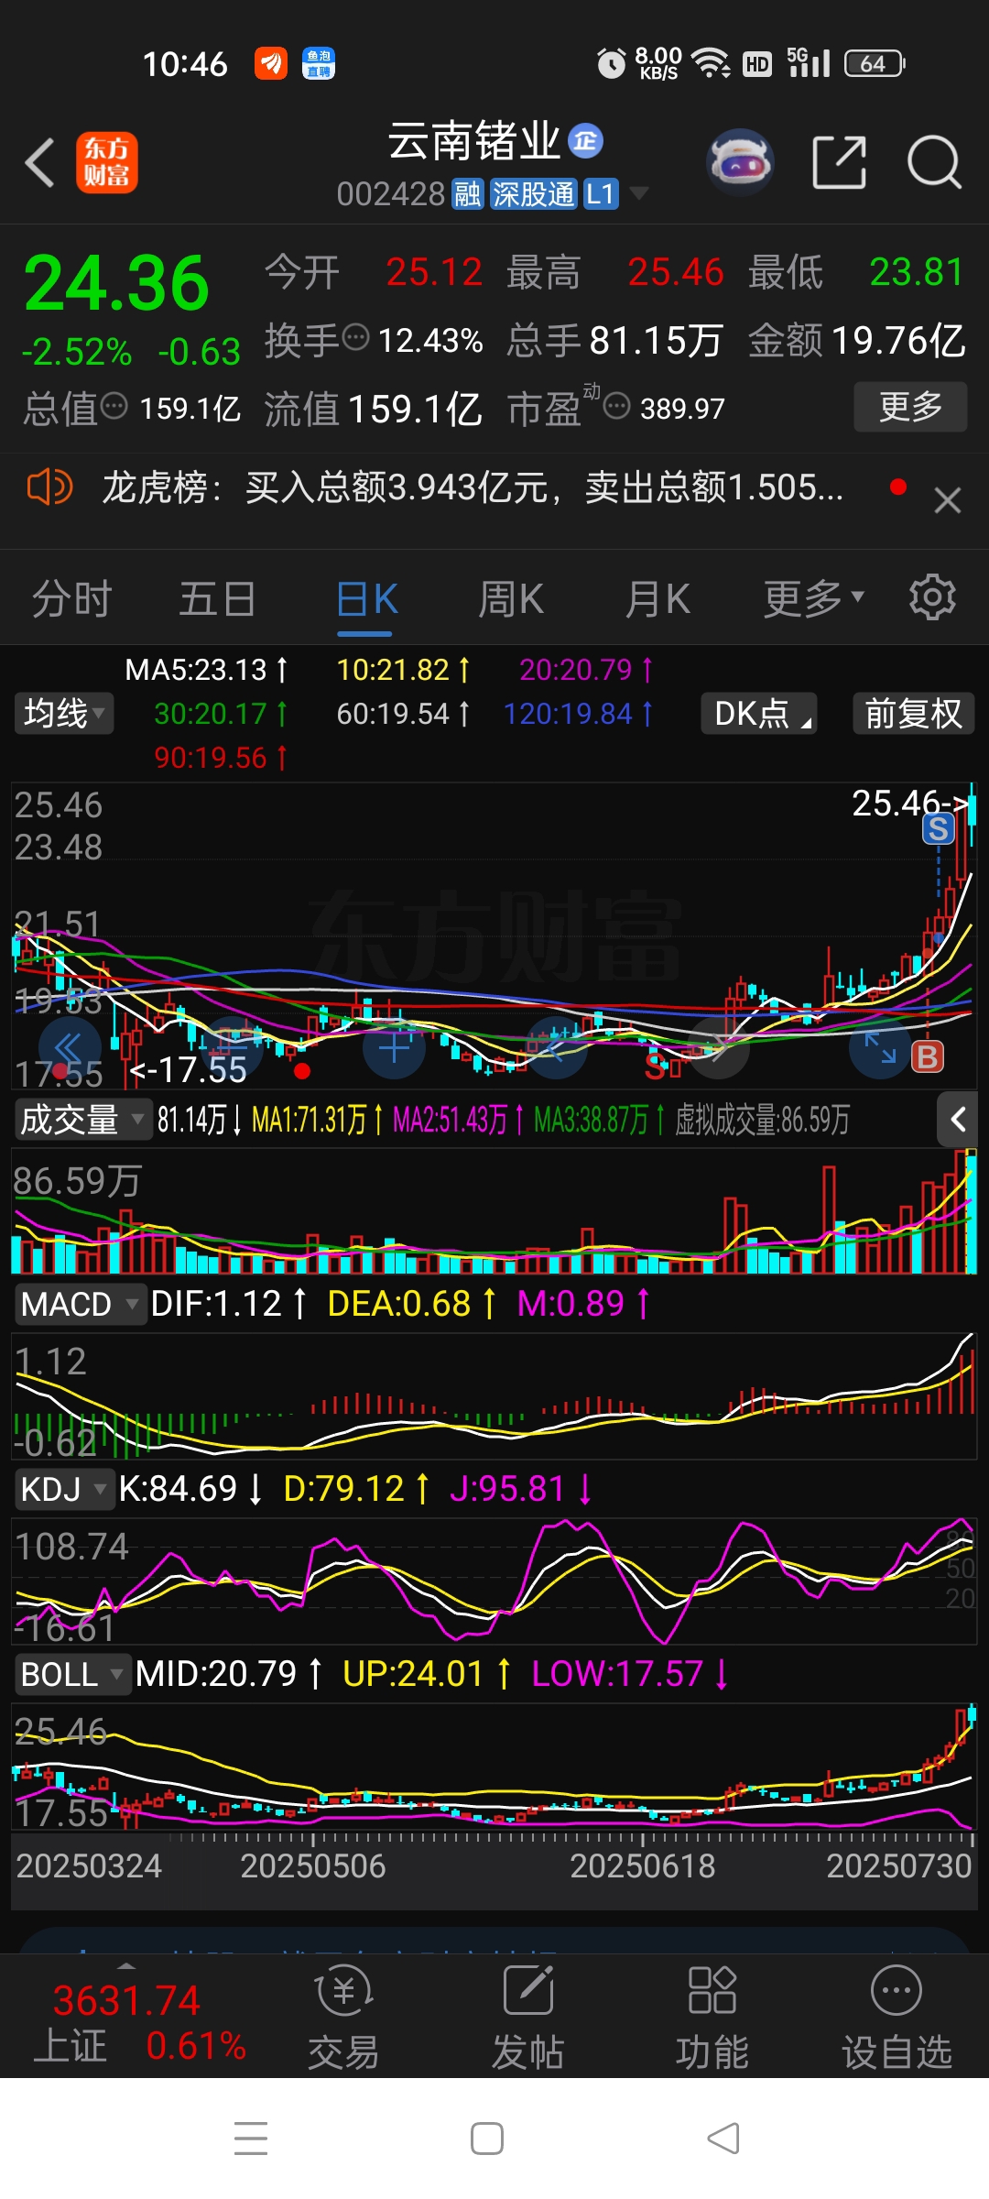Tap the 20250618 date label
Screen dimensions: 989x2199
click(x=643, y=1866)
